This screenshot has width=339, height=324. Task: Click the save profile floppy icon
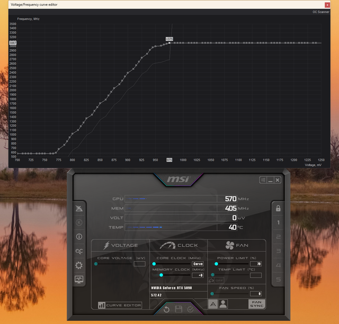[x=179, y=309]
